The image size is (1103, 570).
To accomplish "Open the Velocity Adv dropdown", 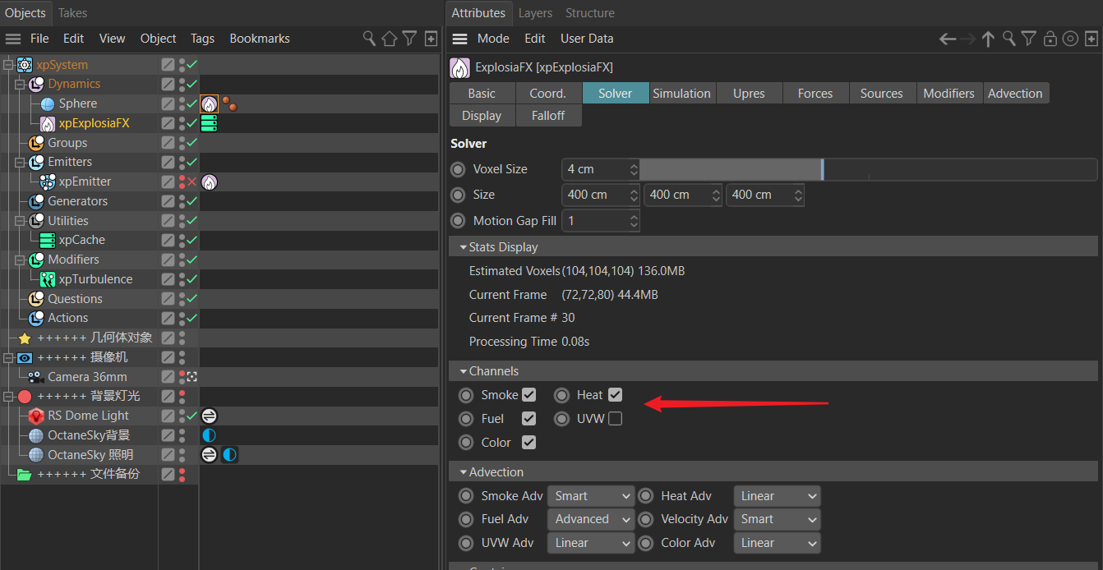I will click(x=777, y=519).
